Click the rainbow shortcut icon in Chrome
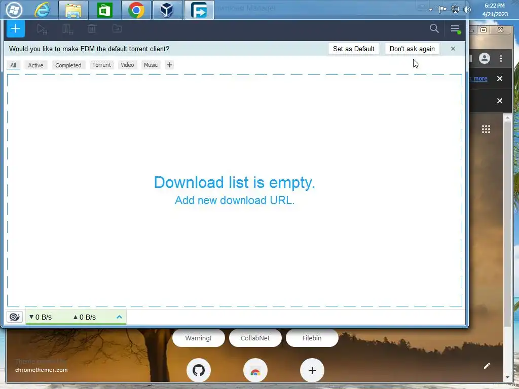This screenshot has height=389, width=519. point(255,370)
